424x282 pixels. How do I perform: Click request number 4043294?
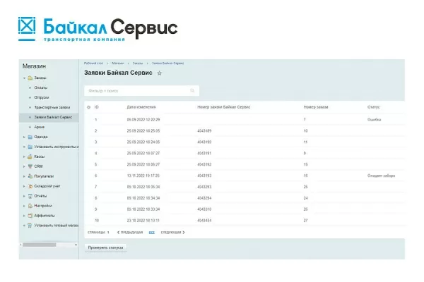(x=204, y=198)
